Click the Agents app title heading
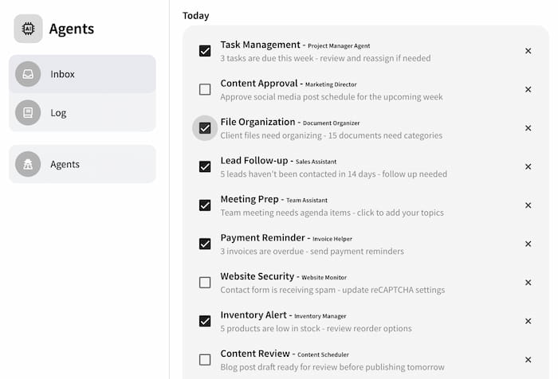558x379 pixels. pyautogui.click(x=72, y=29)
